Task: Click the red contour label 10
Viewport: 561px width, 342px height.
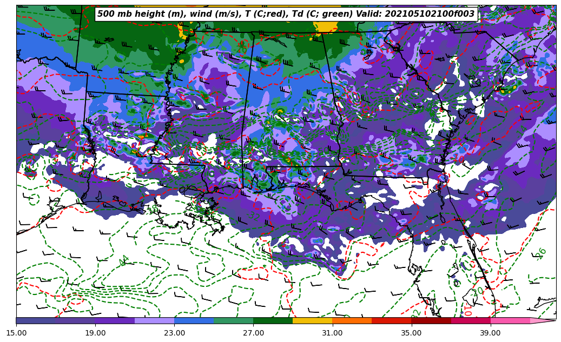Action: pos(468,310)
